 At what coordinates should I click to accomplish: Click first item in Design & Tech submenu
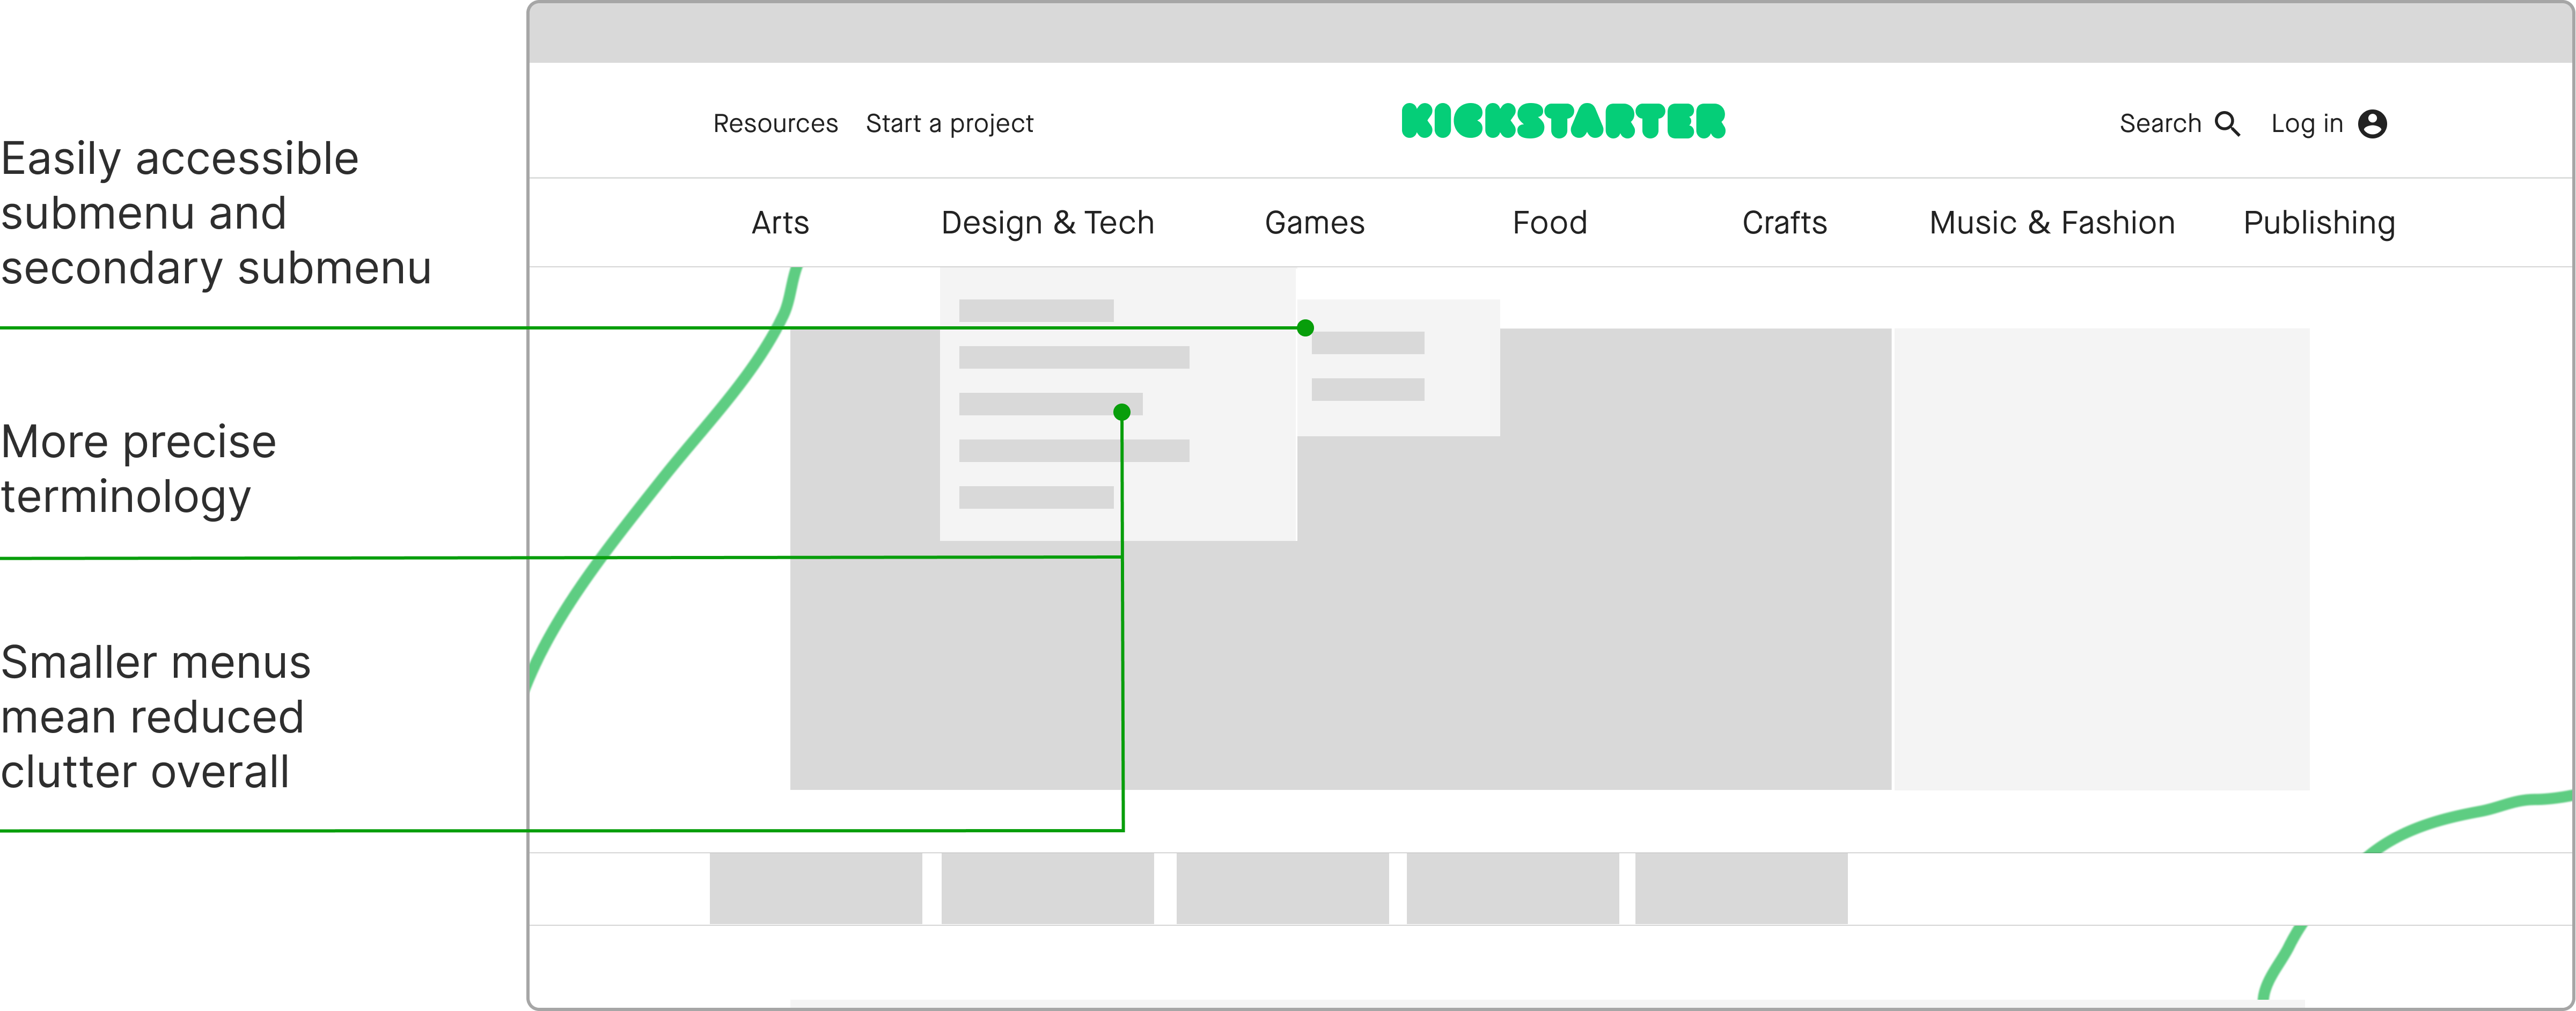coord(1035,310)
